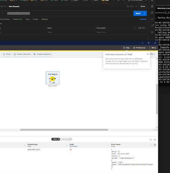The height and width of the screenshot is (173, 170).
Task: Click the POST Request node input port
Action: click(x=50, y=79)
